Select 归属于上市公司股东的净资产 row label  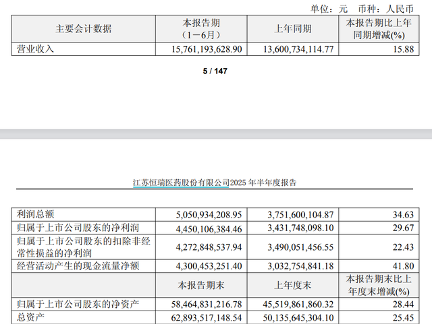pyautogui.click(x=78, y=304)
